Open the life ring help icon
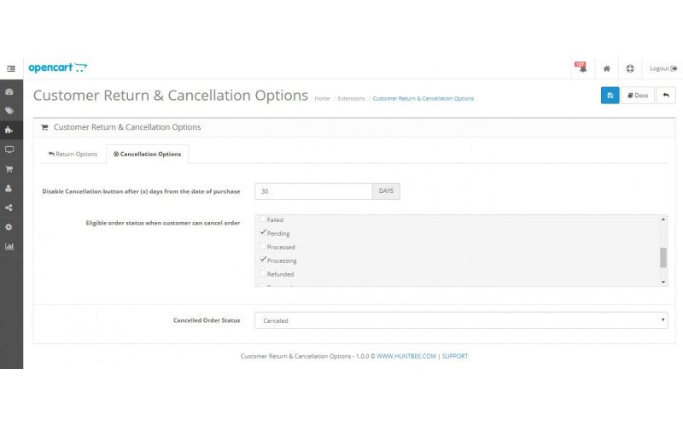This screenshot has width=683, height=427. 629,68
